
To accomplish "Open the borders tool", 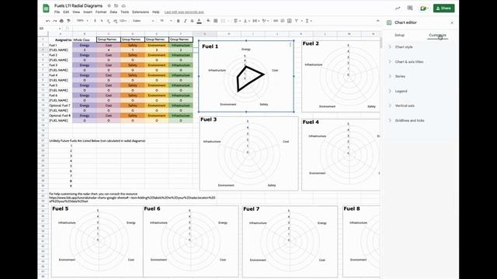I will pyautogui.click(x=216, y=21).
